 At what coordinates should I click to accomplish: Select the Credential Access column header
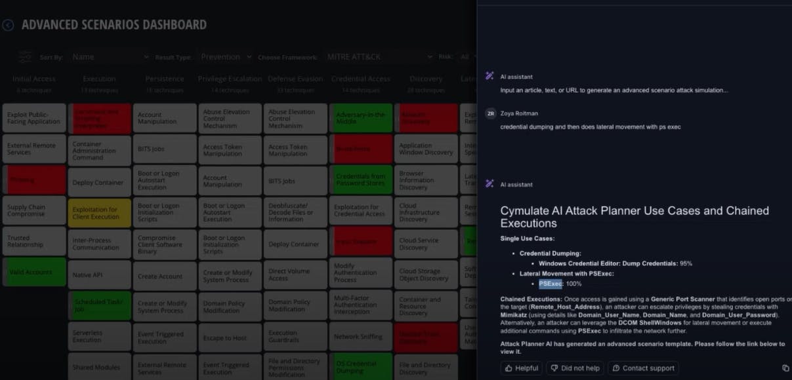click(x=360, y=79)
